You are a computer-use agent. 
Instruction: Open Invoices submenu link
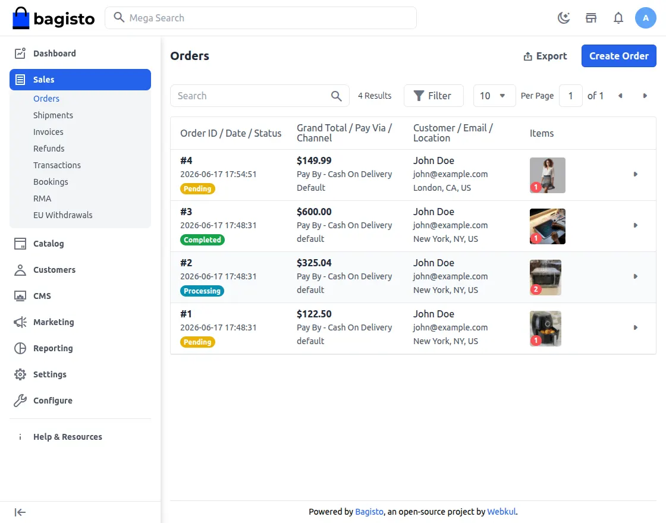tap(48, 132)
